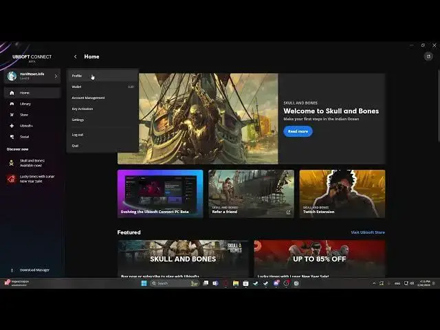Open the Twitch Extension card
The width and height of the screenshot is (440, 330).
click(342, 194)
